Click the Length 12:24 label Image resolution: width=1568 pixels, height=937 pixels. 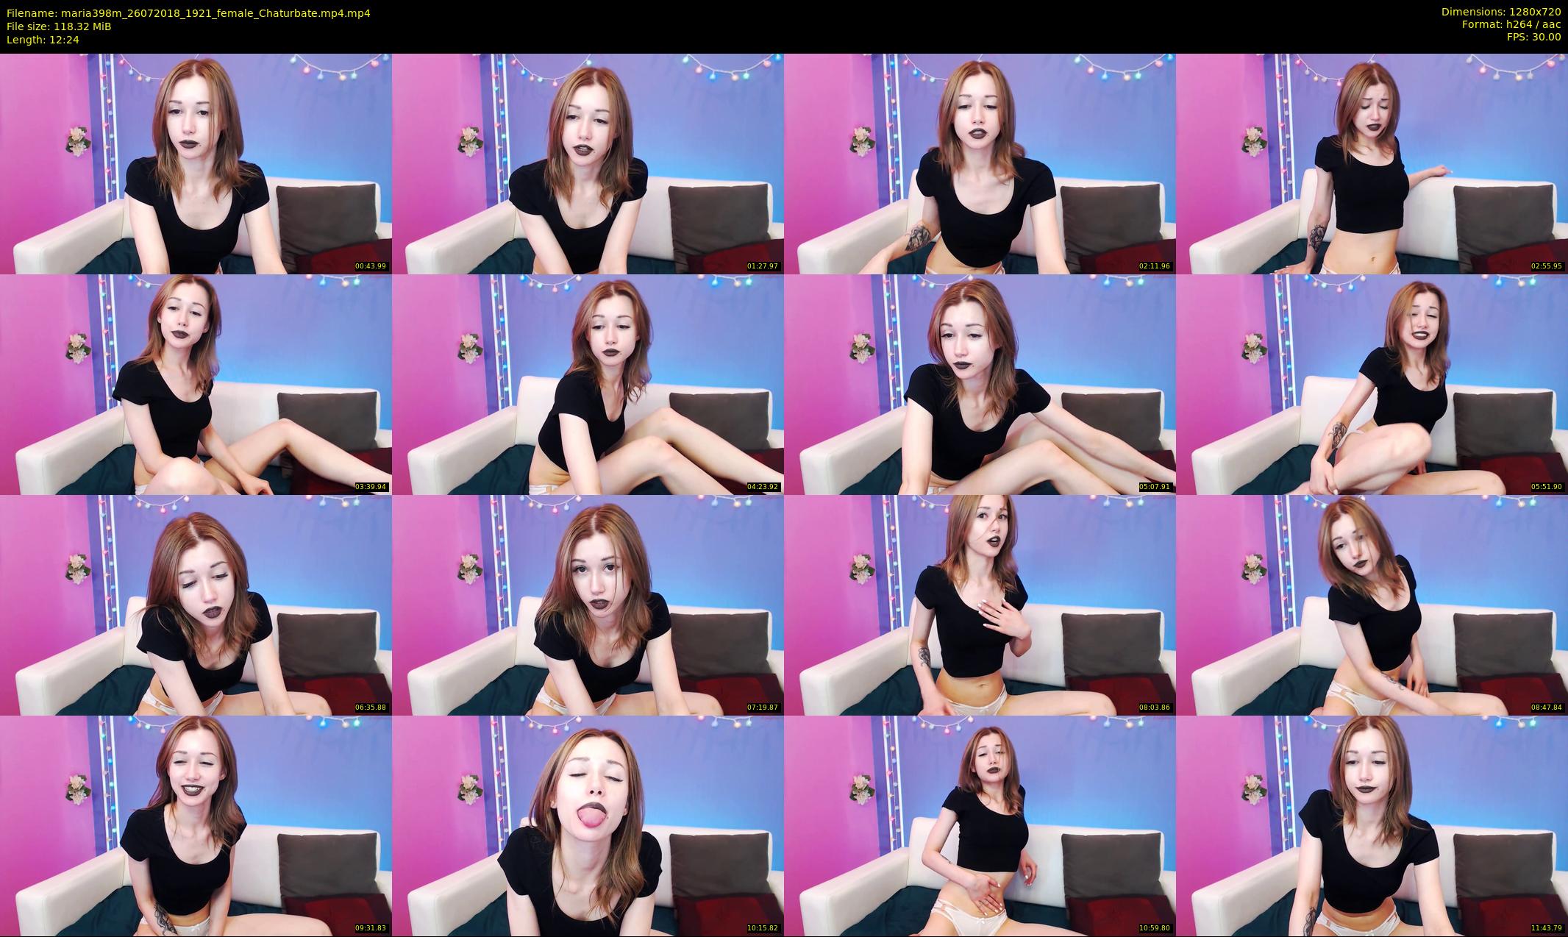43,39
